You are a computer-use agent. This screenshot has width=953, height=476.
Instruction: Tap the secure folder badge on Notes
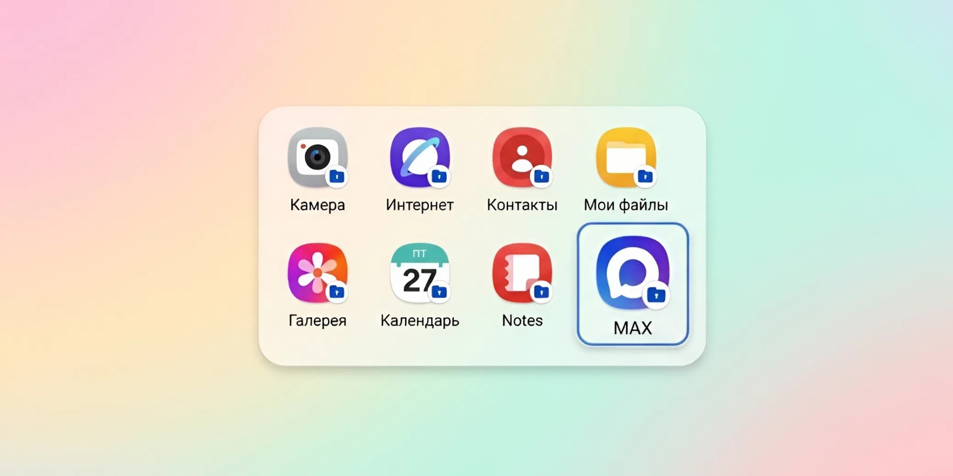[x=541, y=292]
